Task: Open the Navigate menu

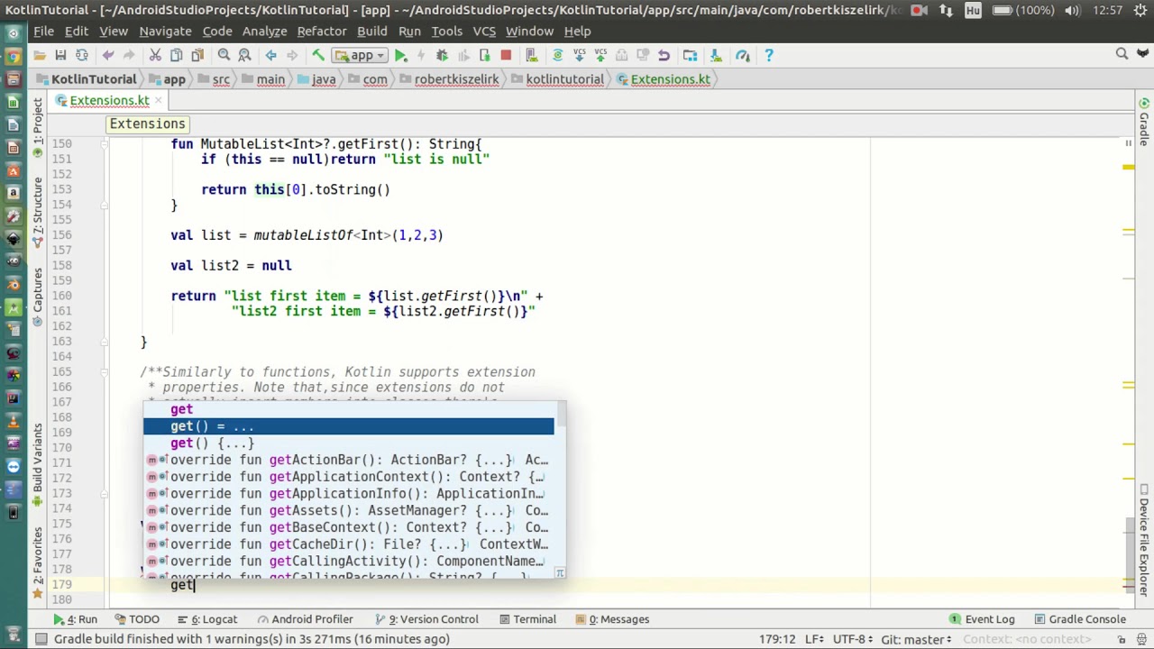Action: pos(165,31)
